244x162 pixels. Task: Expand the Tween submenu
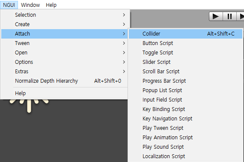point(65,43)
